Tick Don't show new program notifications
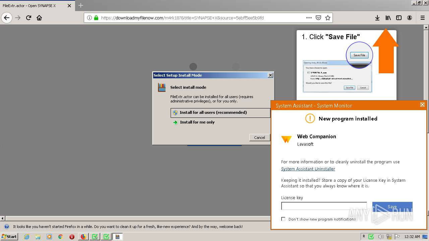Screen dimensions: 429x241 pos(283,219)
